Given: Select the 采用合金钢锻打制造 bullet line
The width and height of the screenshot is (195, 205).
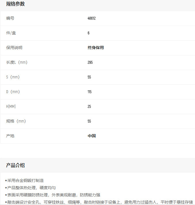Looking at the screenshot, I should click(x=25, y=180).
